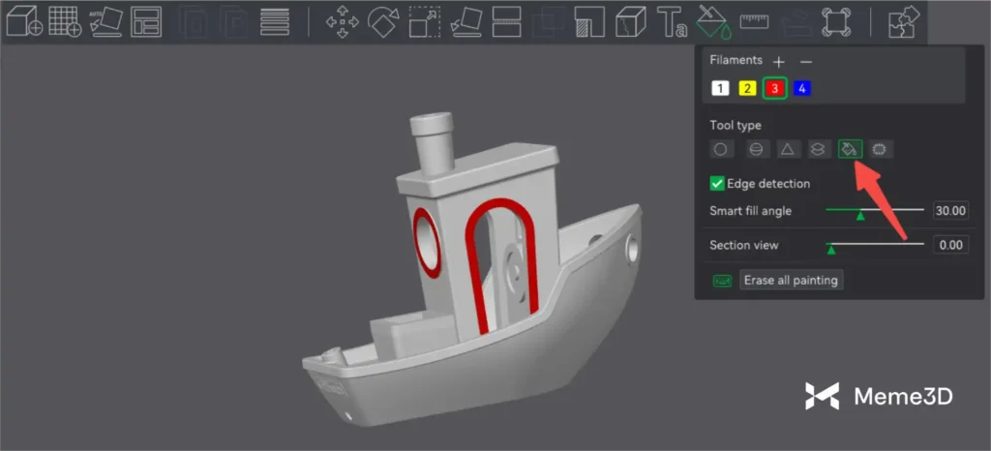
Task: Add a new build plate
Action: [65, 21]
